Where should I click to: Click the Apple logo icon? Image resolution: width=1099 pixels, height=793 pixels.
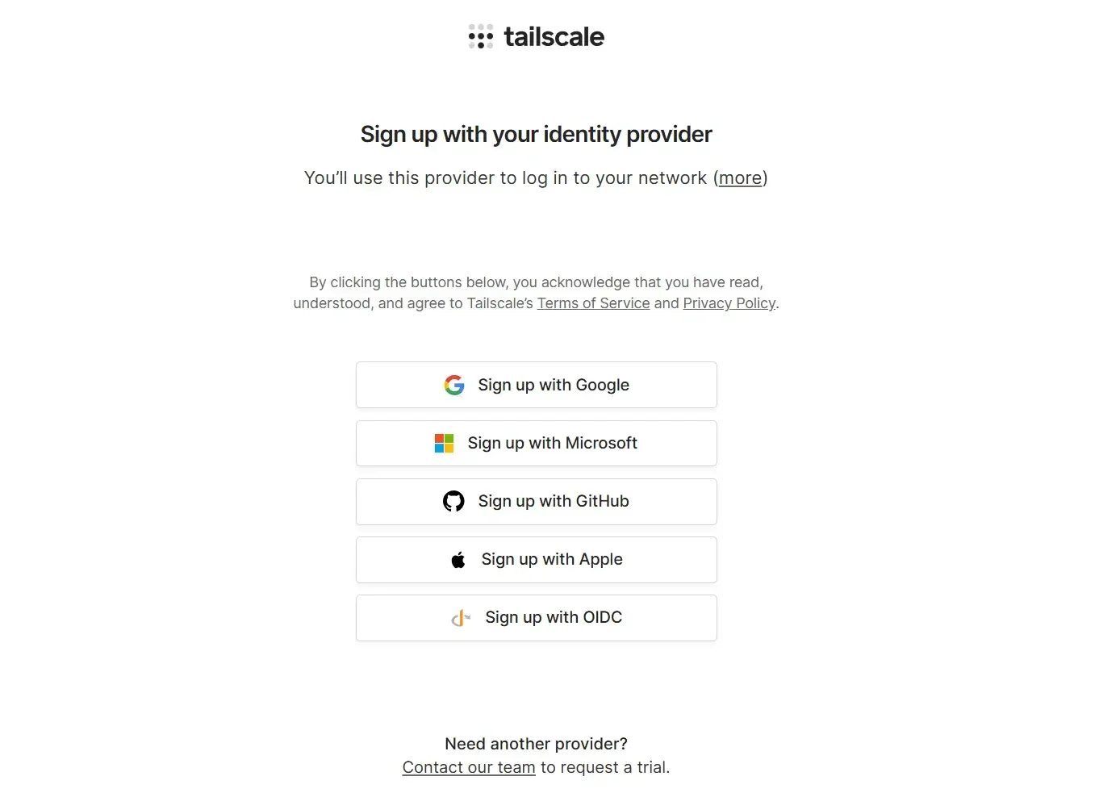point(458,560)
